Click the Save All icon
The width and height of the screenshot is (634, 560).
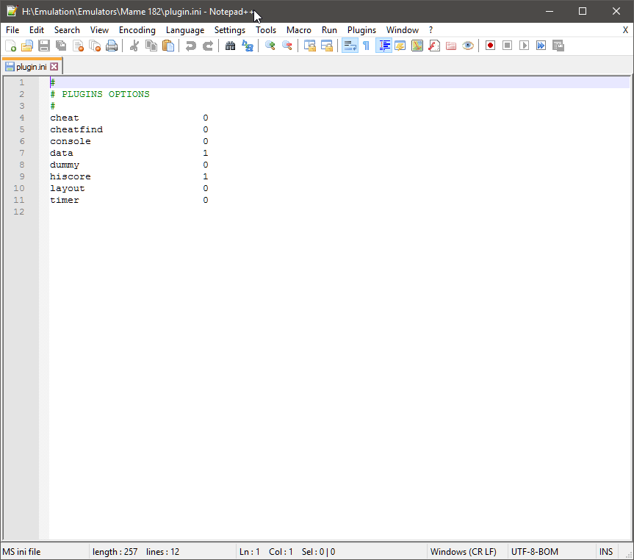pos(61,46)
